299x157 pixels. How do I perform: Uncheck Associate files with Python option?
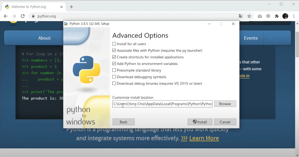tap(114, 51)
